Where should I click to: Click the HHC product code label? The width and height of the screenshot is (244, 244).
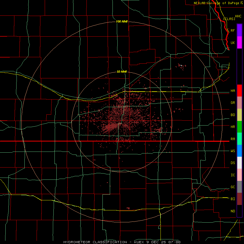pos(238,16)
